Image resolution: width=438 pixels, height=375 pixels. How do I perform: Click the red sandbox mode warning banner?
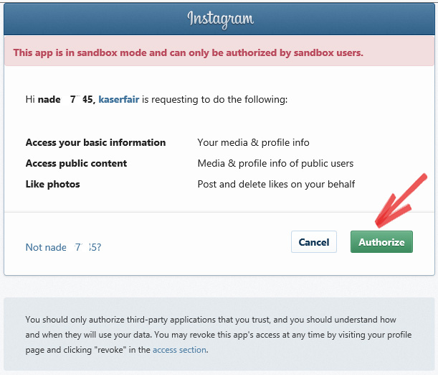[x=219, y=51]
